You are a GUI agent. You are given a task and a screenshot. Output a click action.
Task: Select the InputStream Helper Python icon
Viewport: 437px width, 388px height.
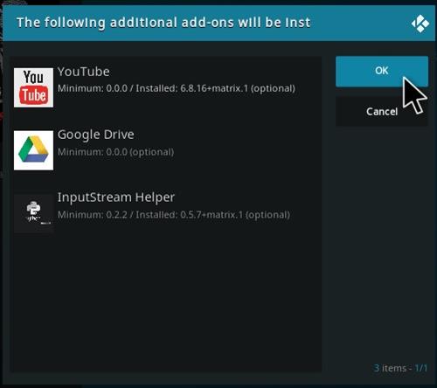33,213
